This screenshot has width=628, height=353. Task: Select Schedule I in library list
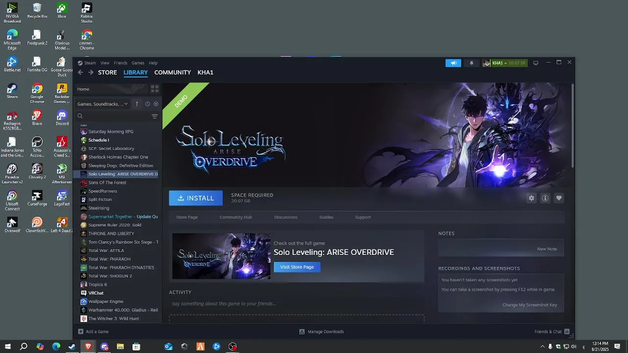(x=118, y=140)
